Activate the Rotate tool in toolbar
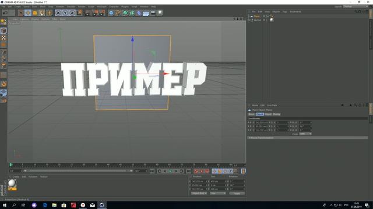 click(42, 13)
